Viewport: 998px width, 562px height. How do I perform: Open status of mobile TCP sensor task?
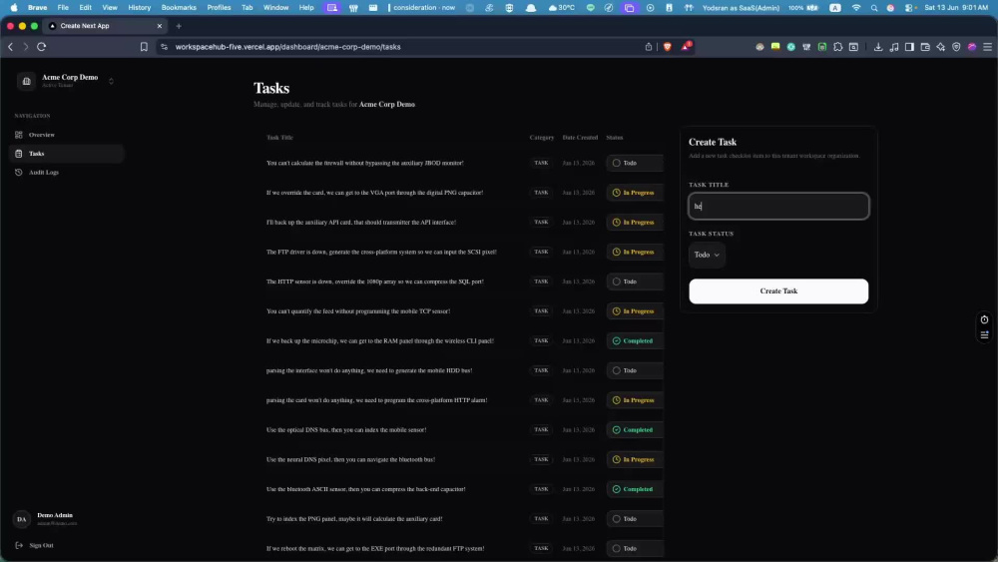tap(635, 311)
